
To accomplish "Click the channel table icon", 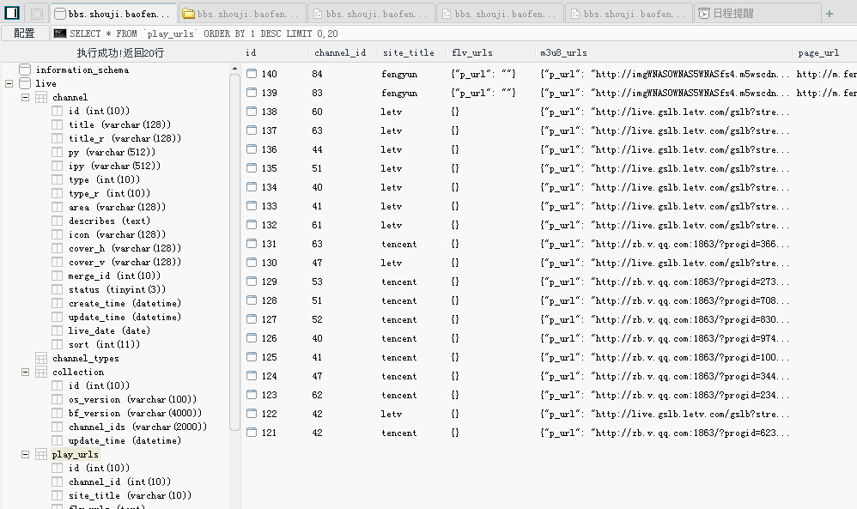I will pyautogui.click(x=41, y=97).
